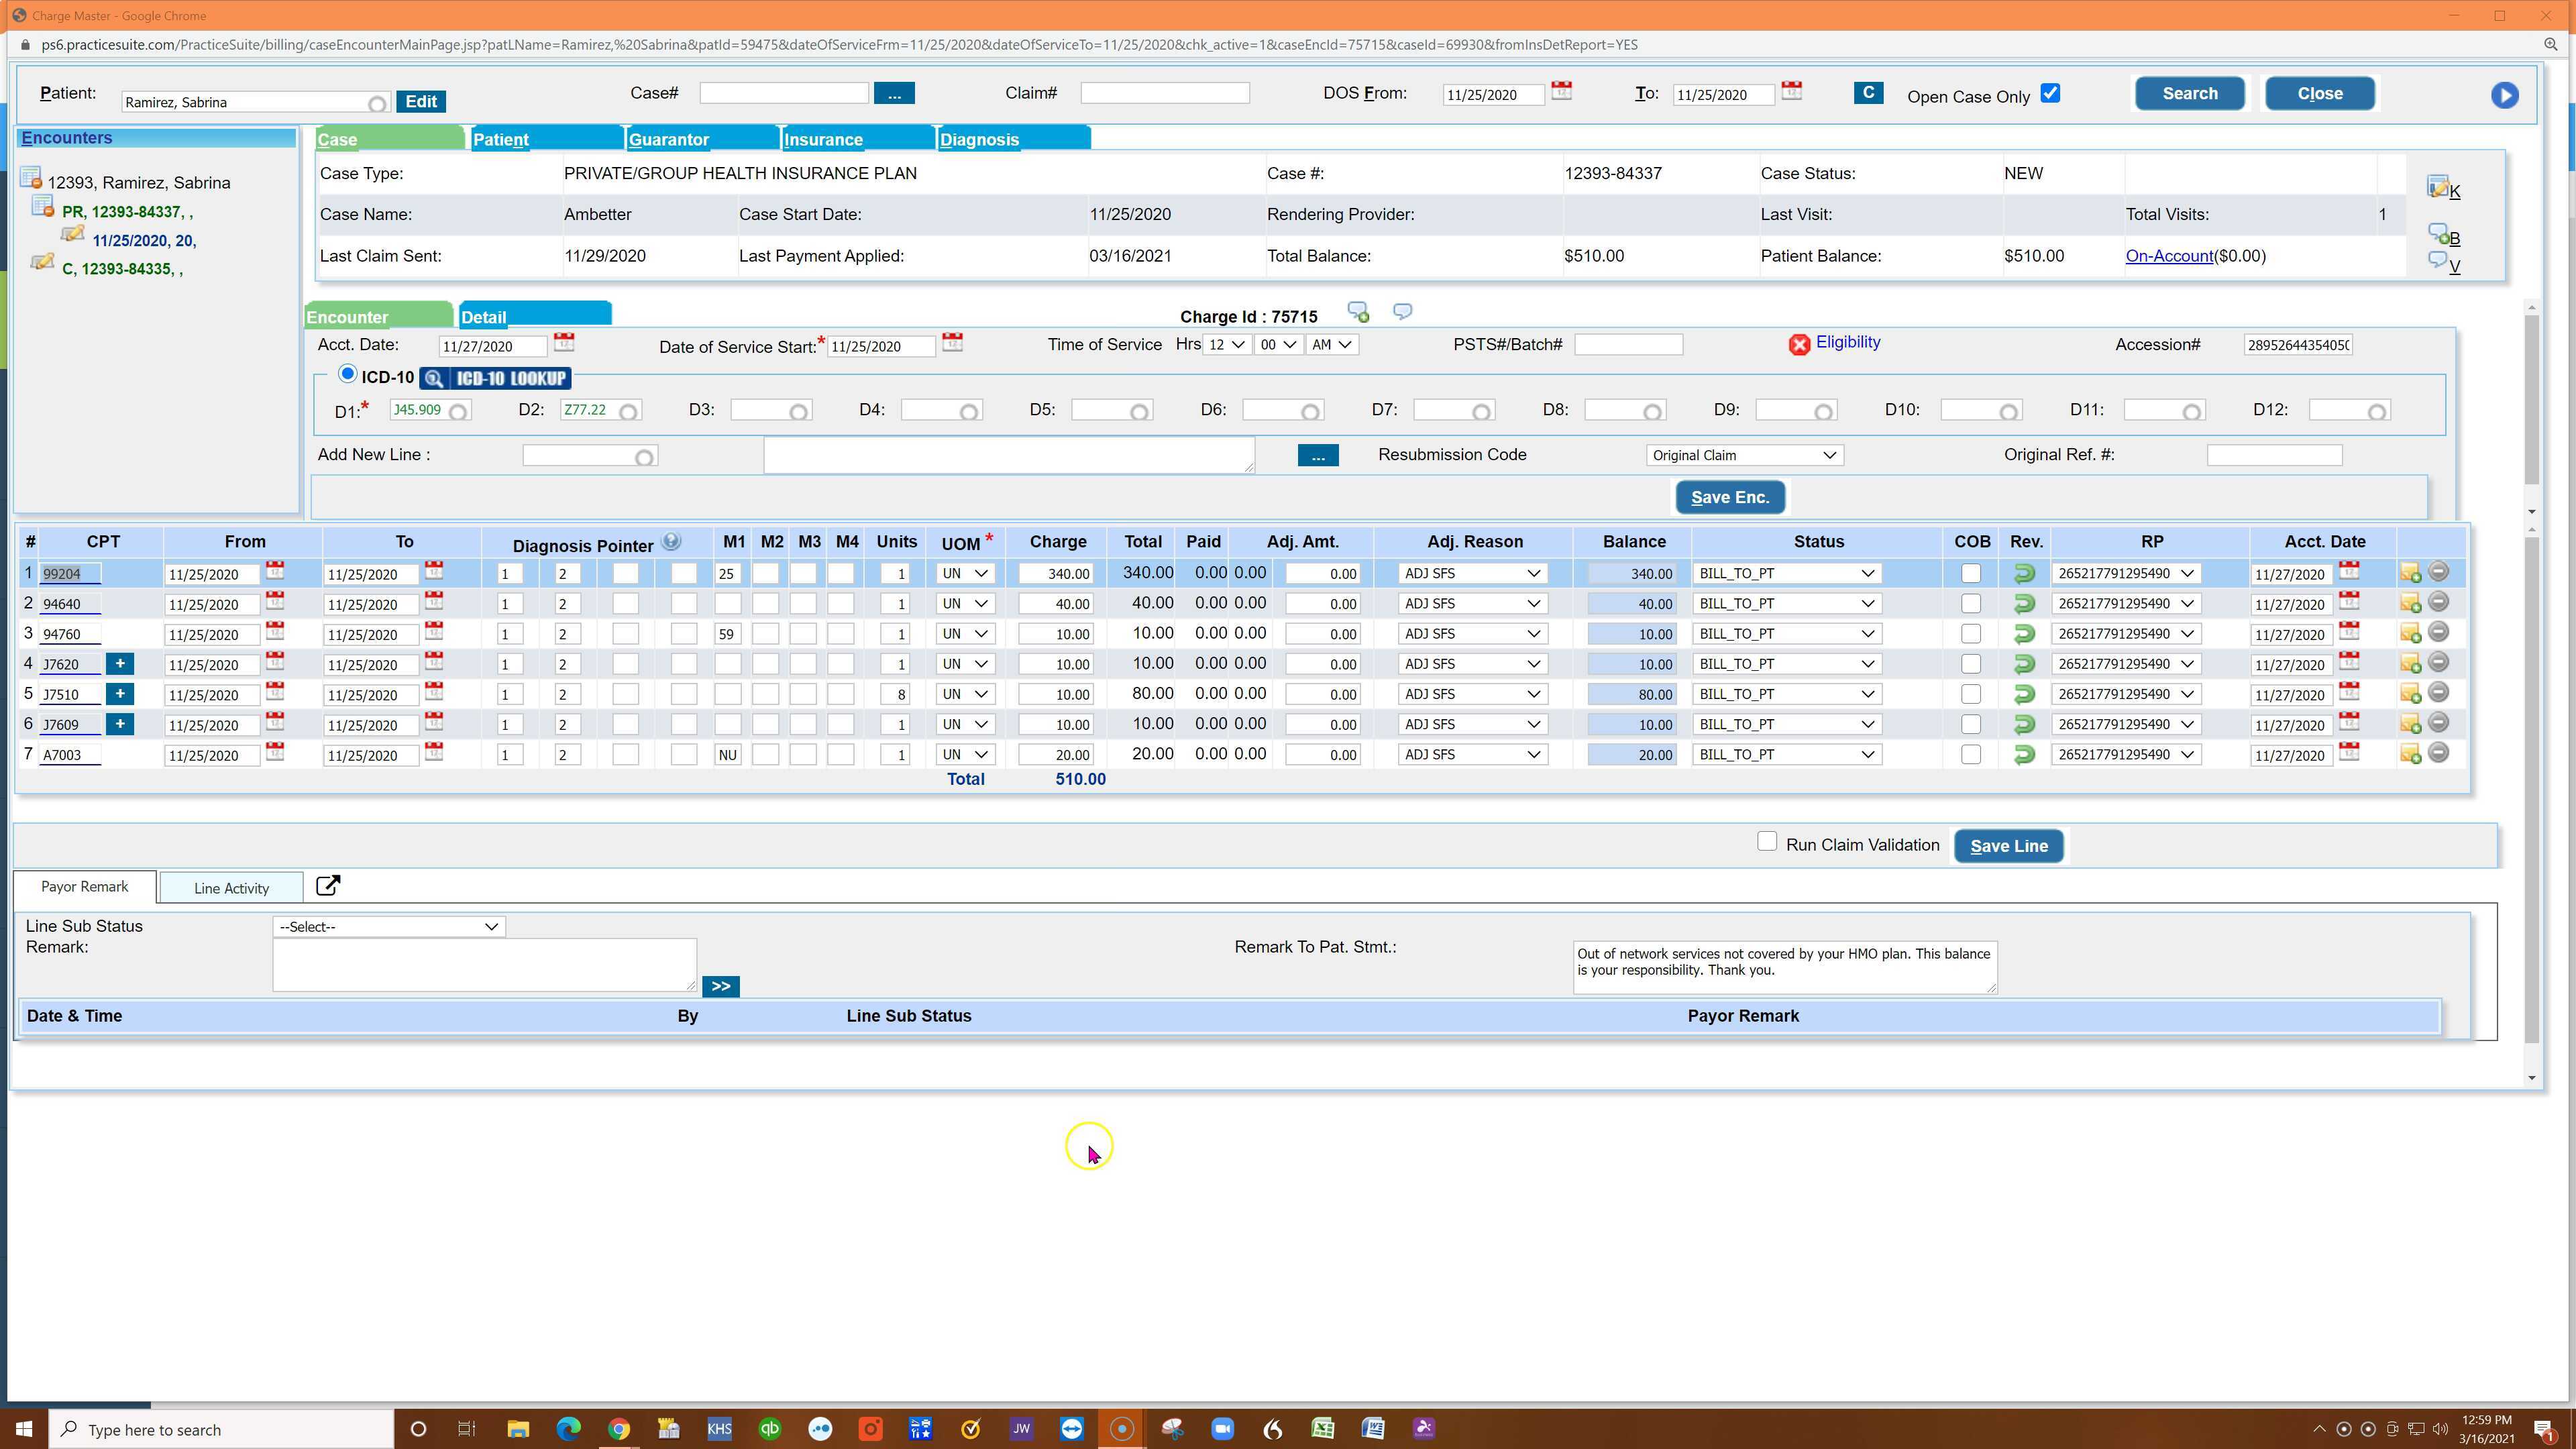
Task: Uncheck Open Case Only checkbox
Action: [2050, 94]
